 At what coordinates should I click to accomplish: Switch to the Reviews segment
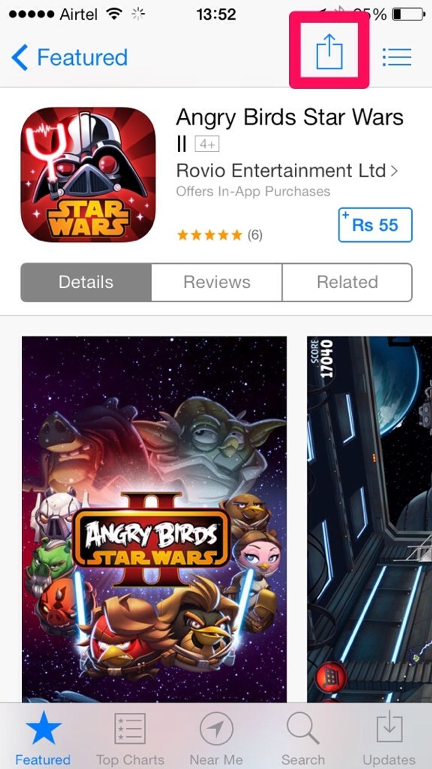[217, 282]
